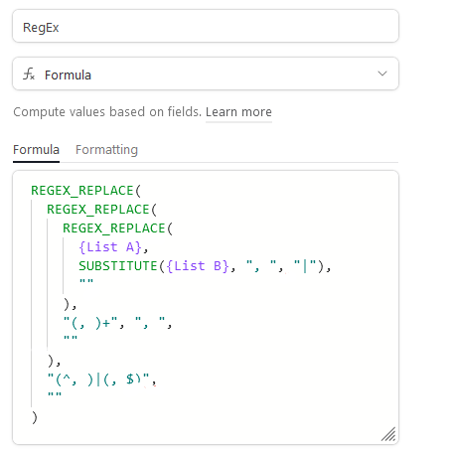Click the {List A} field token
This screenshot has width=450, height=454.
[110, 247]
